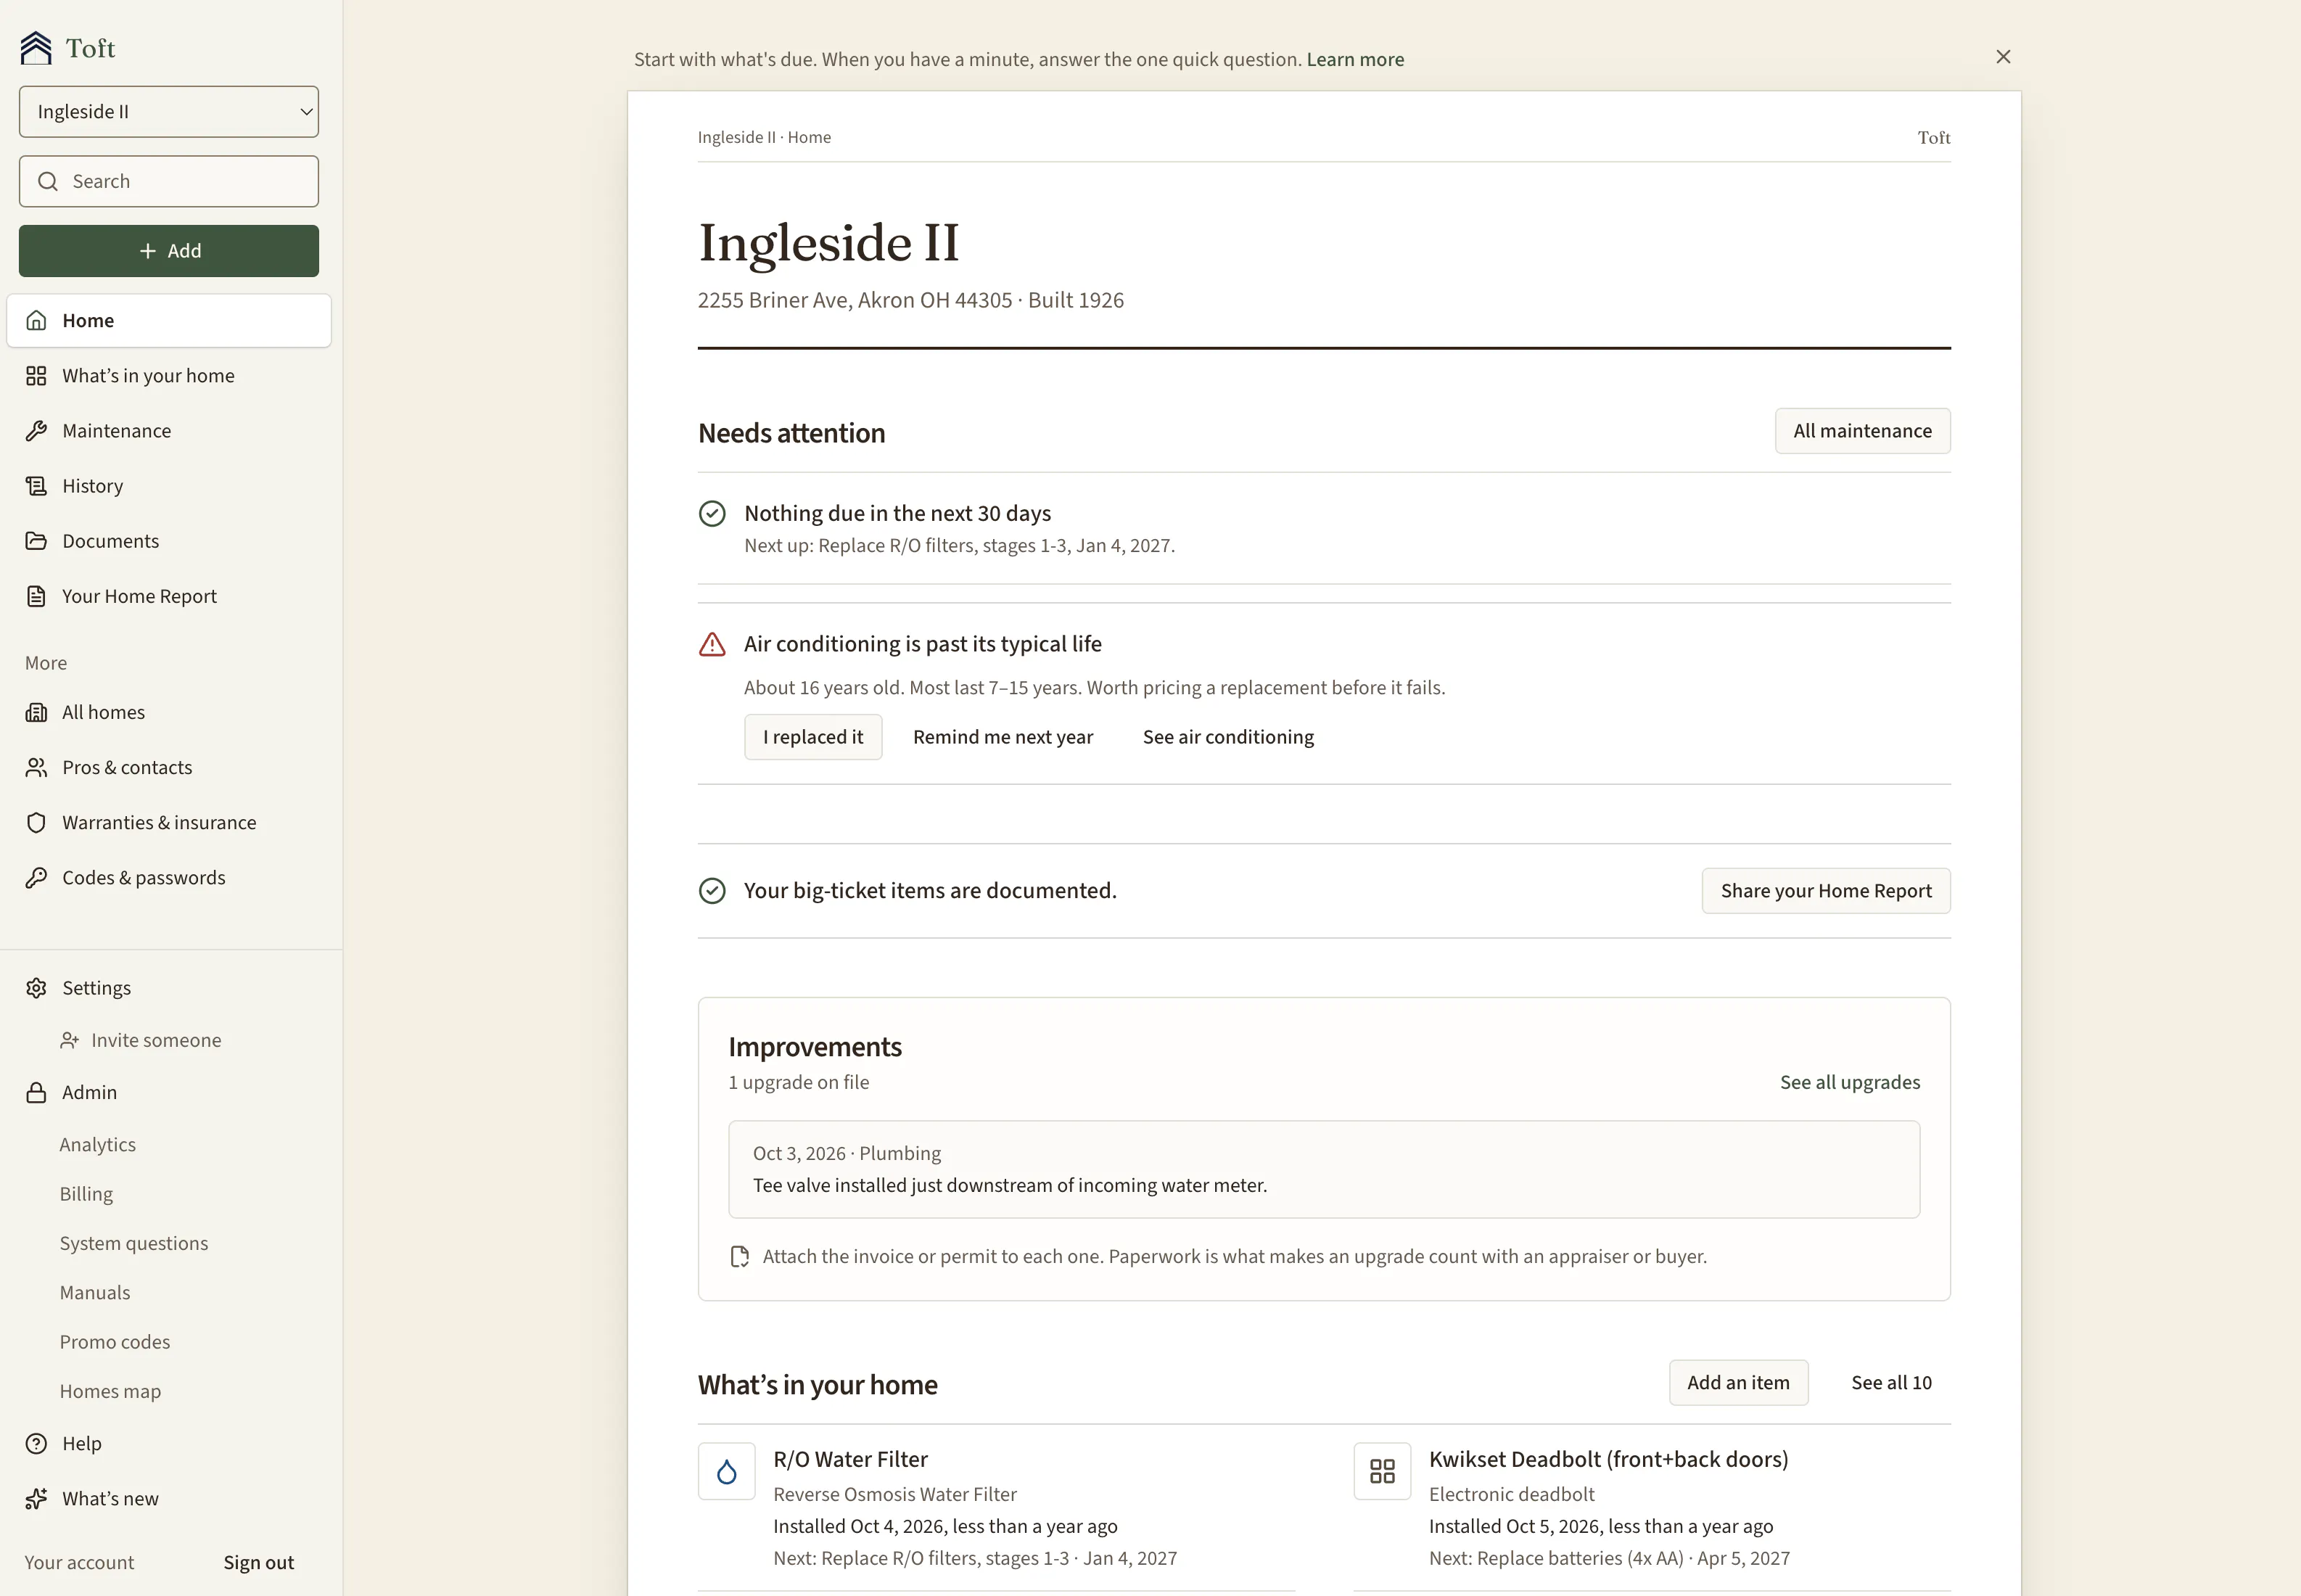2301x1596 pixels.
Task: Click the All homes building icon
Action: (x=36, y=712)
